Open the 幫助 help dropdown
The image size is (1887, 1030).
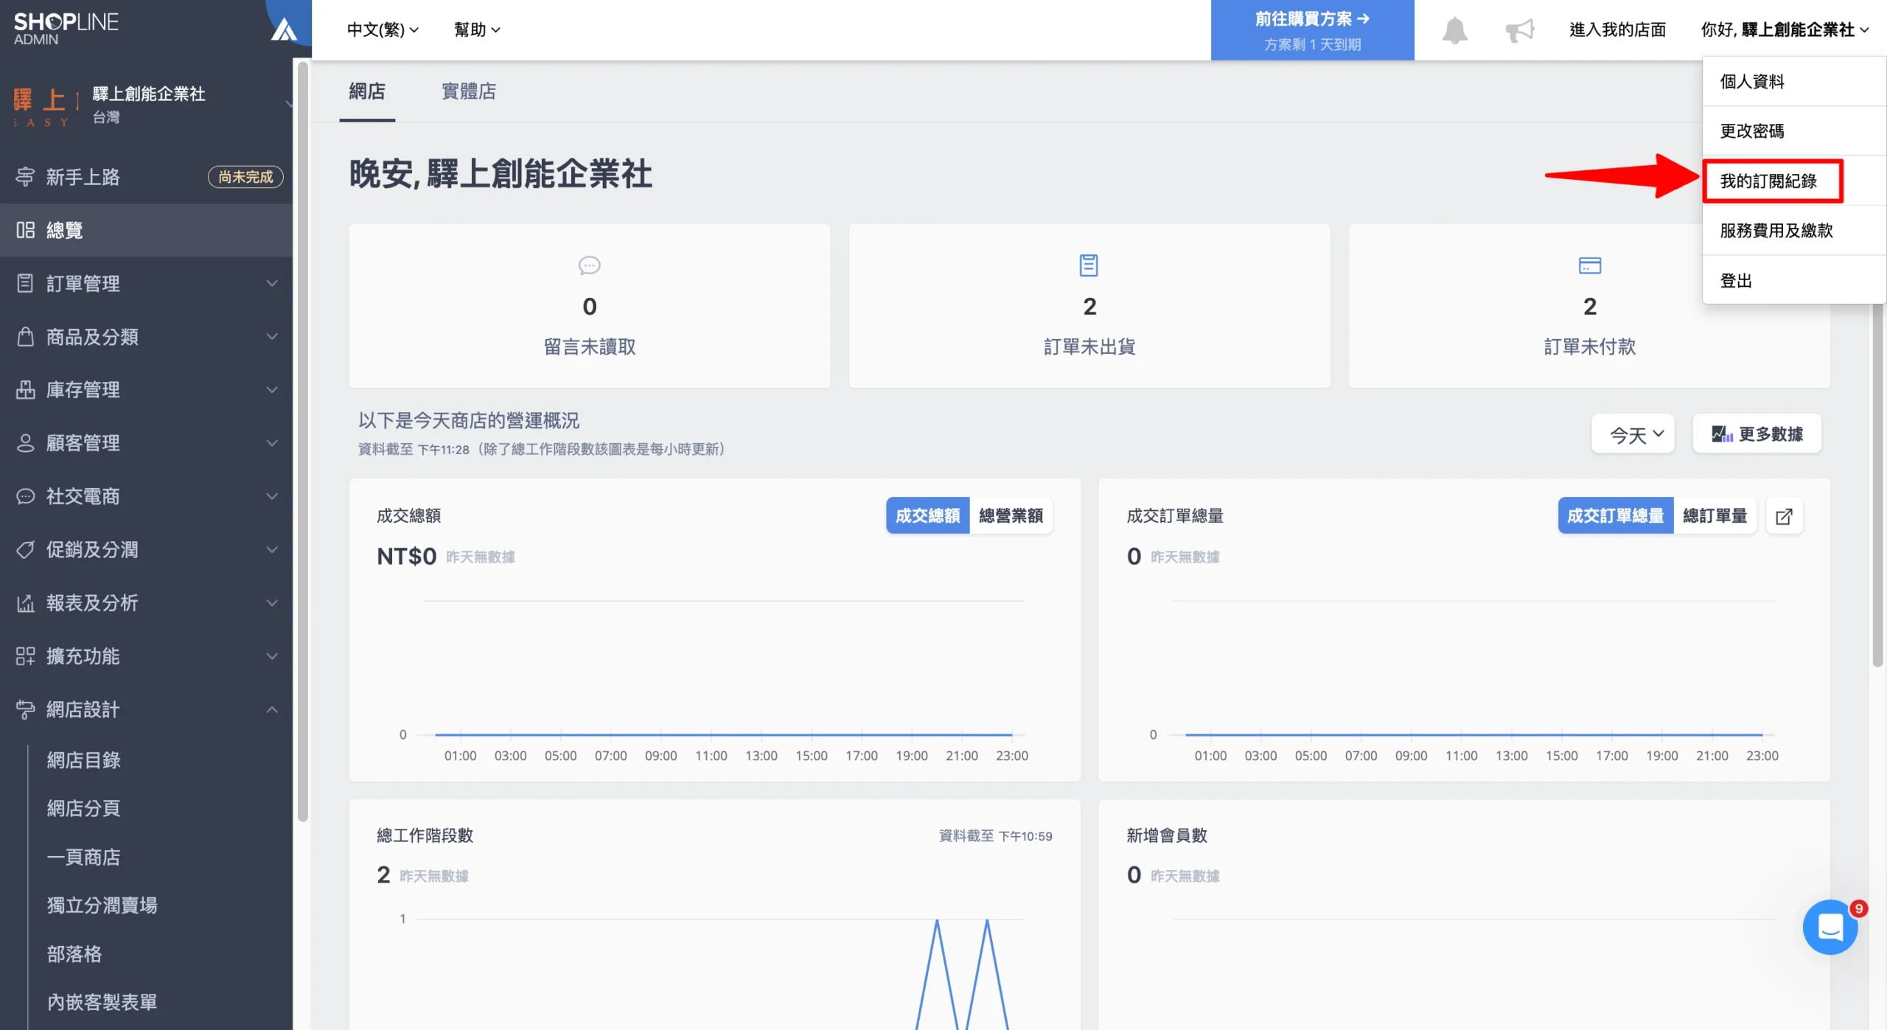[477, 30]
